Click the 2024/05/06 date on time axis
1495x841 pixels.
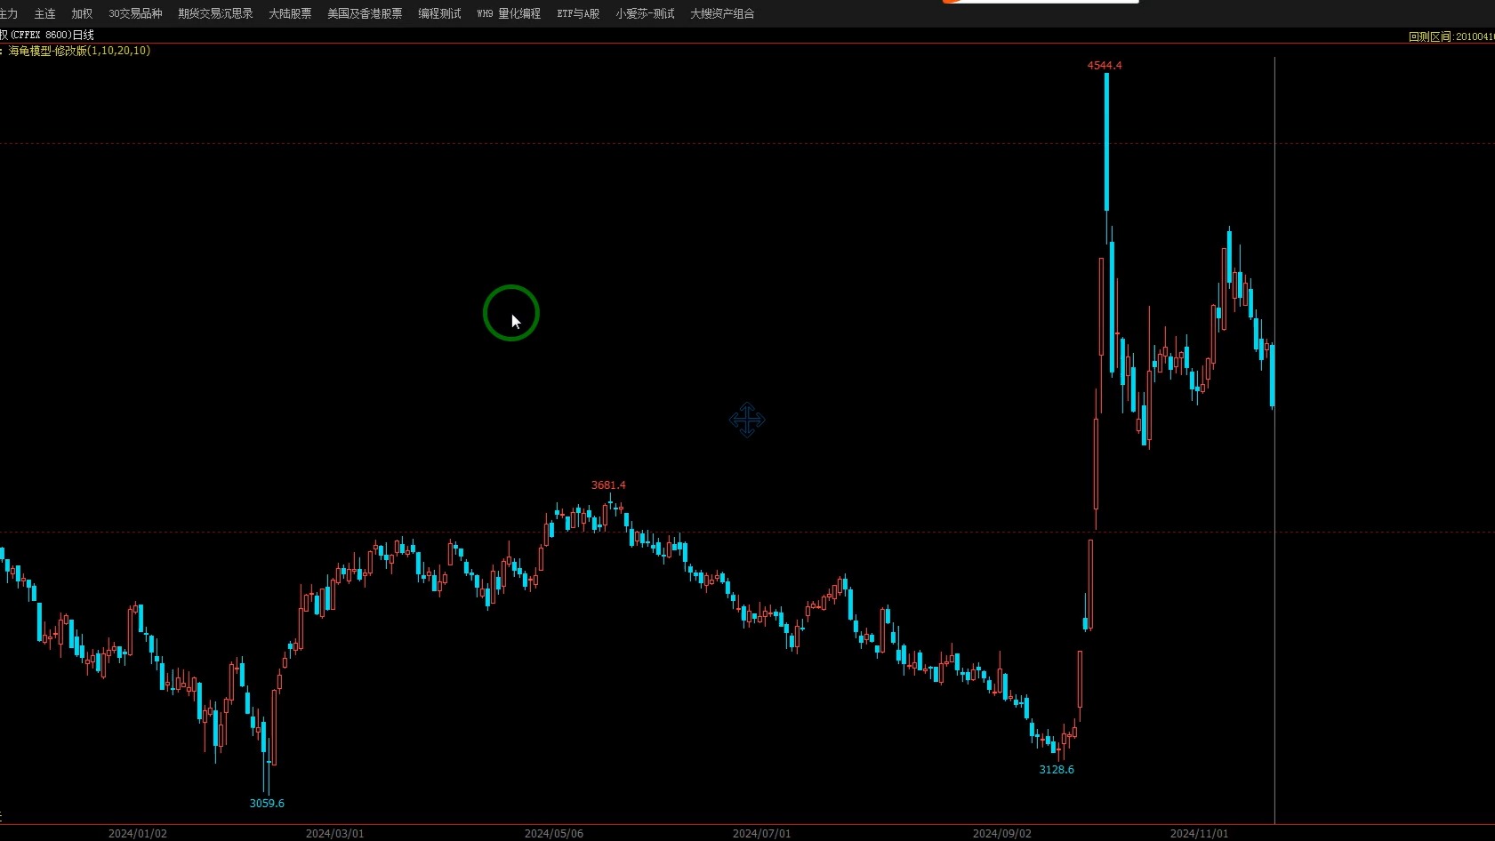click(554, 833)
